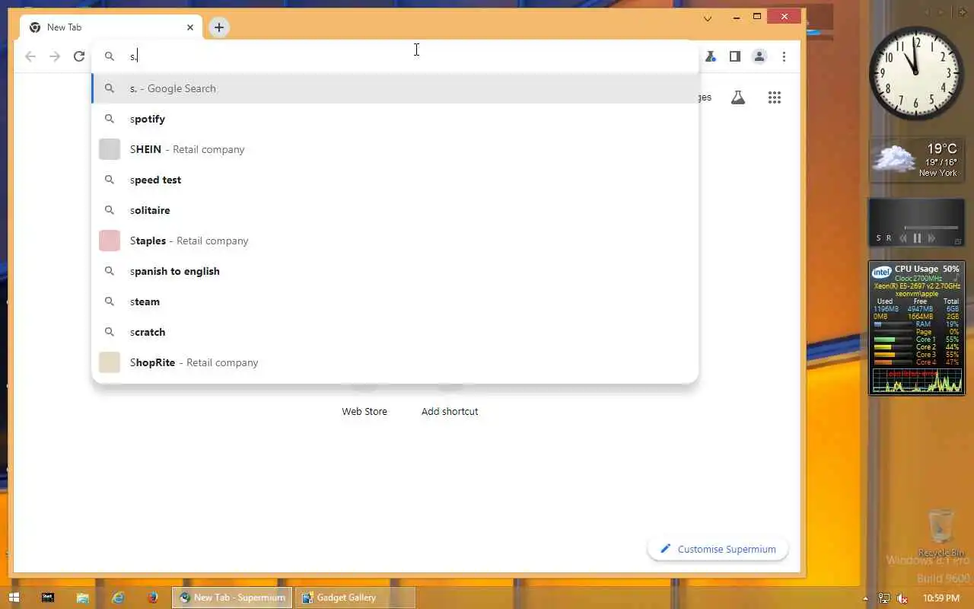This screenshot has height=609, width=974.
Task: Close the New Tab browser tab
Action: pos(190,27)
